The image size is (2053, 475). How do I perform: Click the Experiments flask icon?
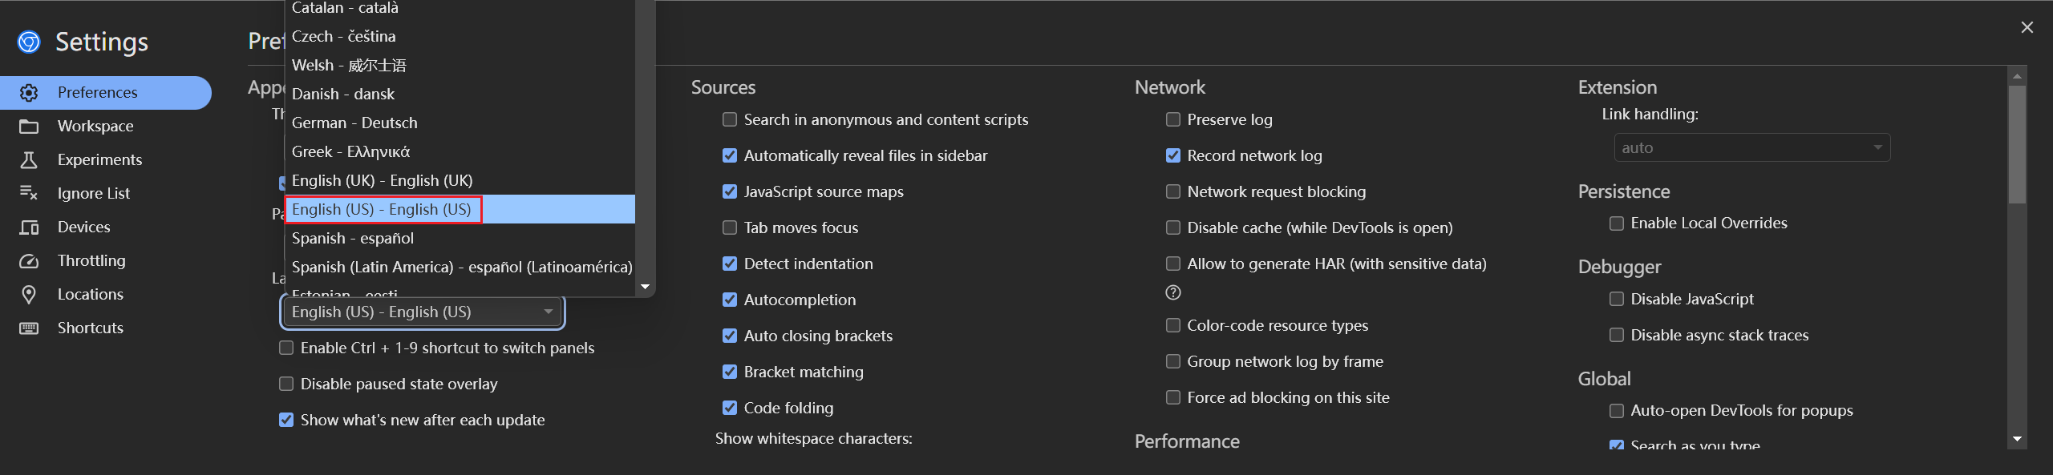(29, 160)
